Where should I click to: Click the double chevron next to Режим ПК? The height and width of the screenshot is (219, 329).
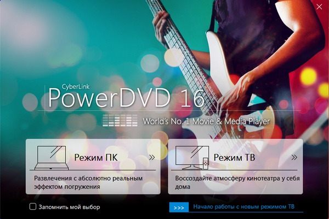click(x=152, y=157)
